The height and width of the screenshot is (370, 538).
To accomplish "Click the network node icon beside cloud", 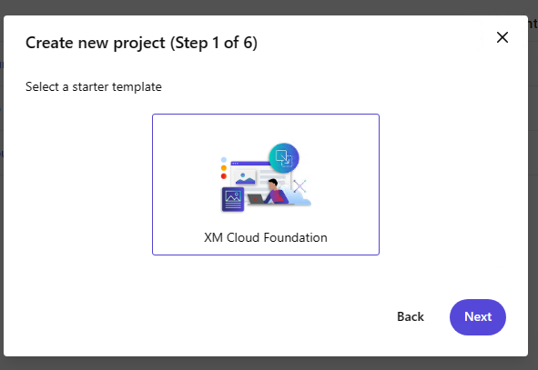I will click(299, 186).
